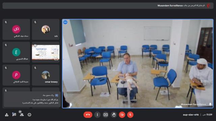216x121 pixels.
Task: Expand the small icon on presentation tile
Action: coord(56,59)
